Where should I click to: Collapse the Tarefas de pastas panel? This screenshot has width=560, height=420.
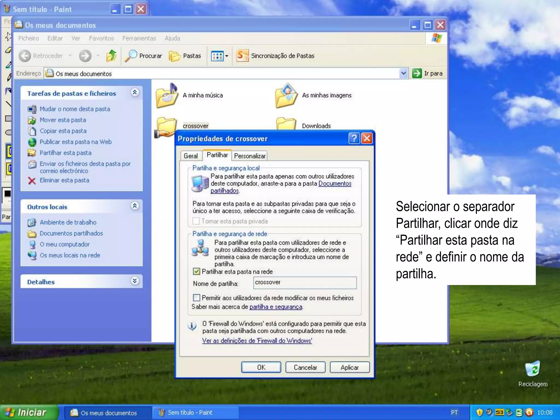coord(135,92)
